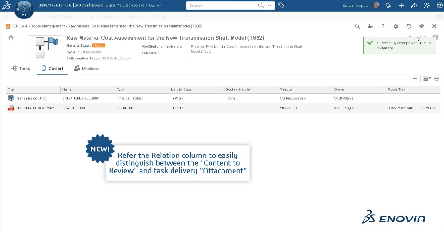This screenshot has width=444, height=232.
Task: Open the Help question mark in top bar
Action: point(439,6)
